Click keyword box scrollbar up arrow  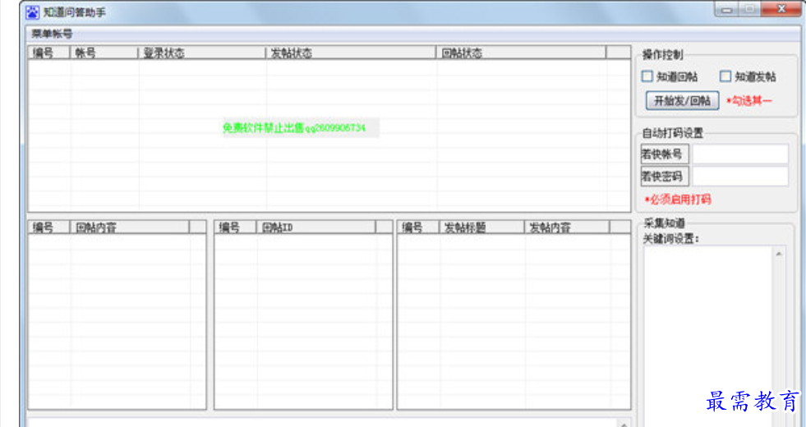779,254
